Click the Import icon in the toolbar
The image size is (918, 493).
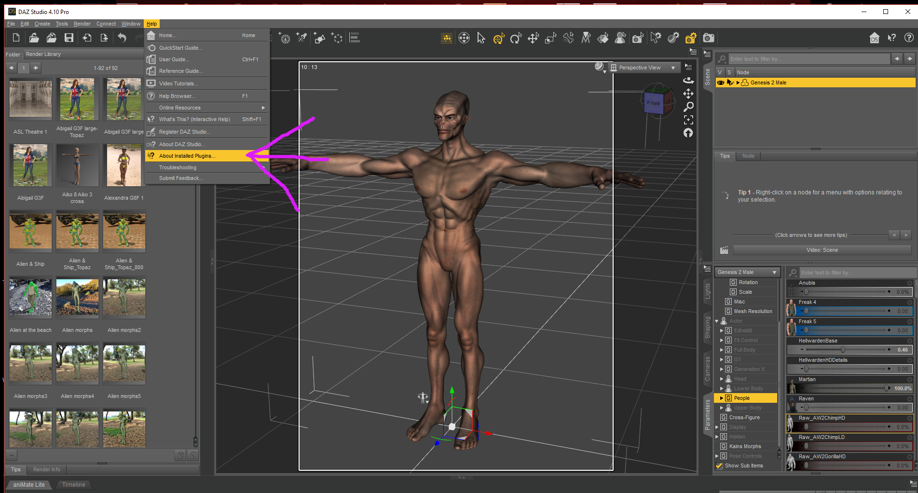point(87,38)
